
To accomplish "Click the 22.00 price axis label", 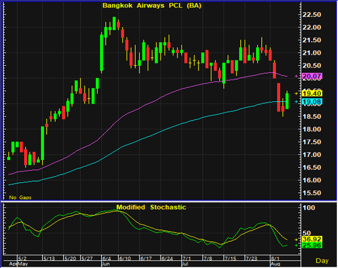I will 311,27.
